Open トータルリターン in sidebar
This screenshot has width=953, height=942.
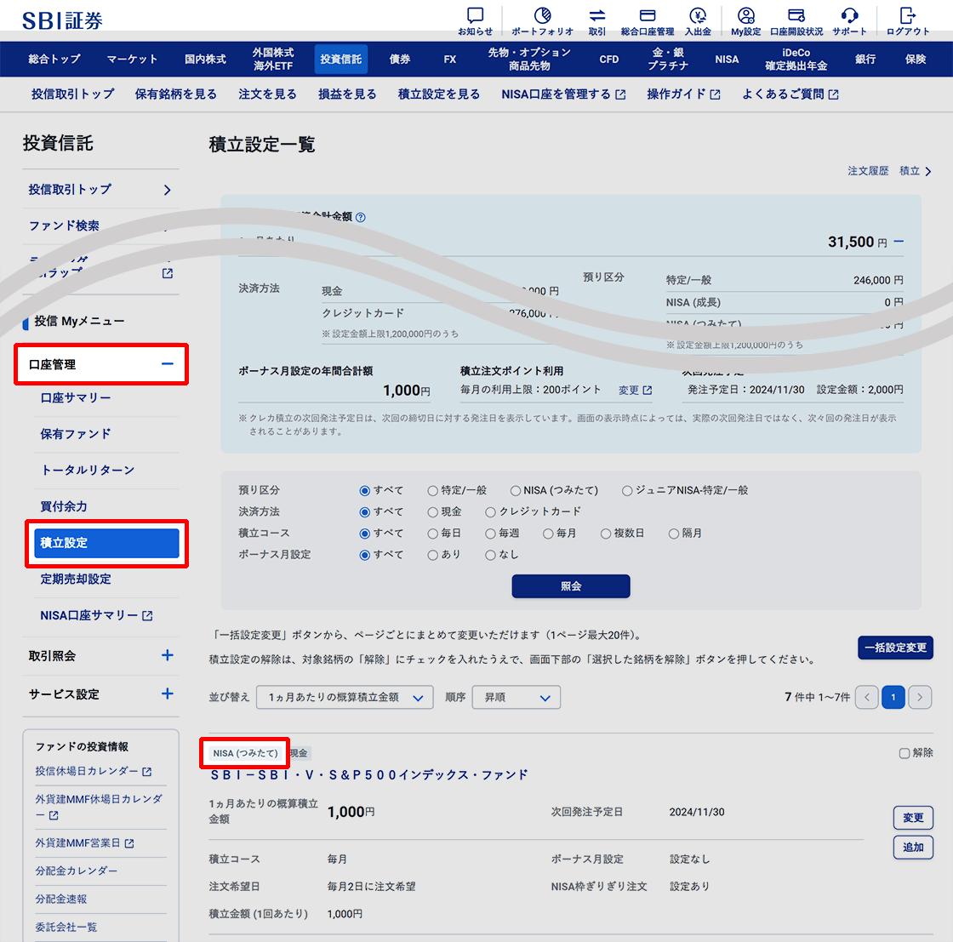[x=88, y=471]
